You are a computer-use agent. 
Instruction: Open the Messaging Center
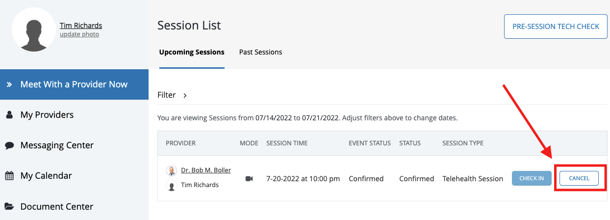coord(57,145)
